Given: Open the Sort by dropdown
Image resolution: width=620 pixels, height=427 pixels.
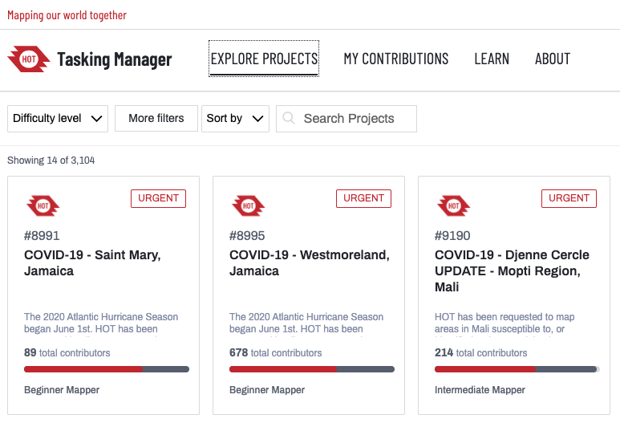Looking at the screenshot, I should (x=235, y=118).
